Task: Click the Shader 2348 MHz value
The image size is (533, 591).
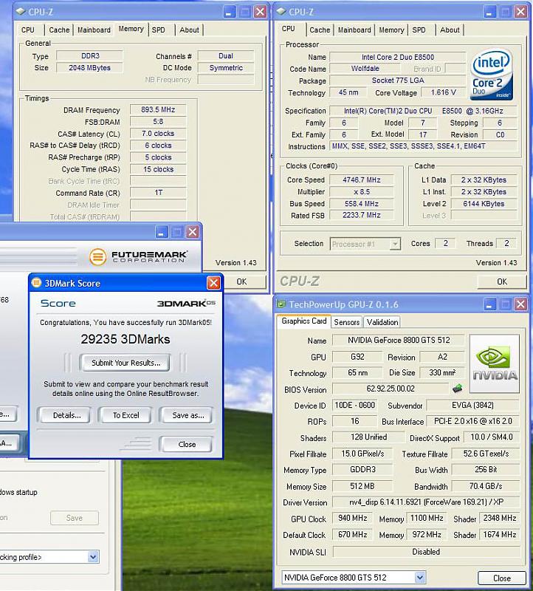Action: point(500,518)
